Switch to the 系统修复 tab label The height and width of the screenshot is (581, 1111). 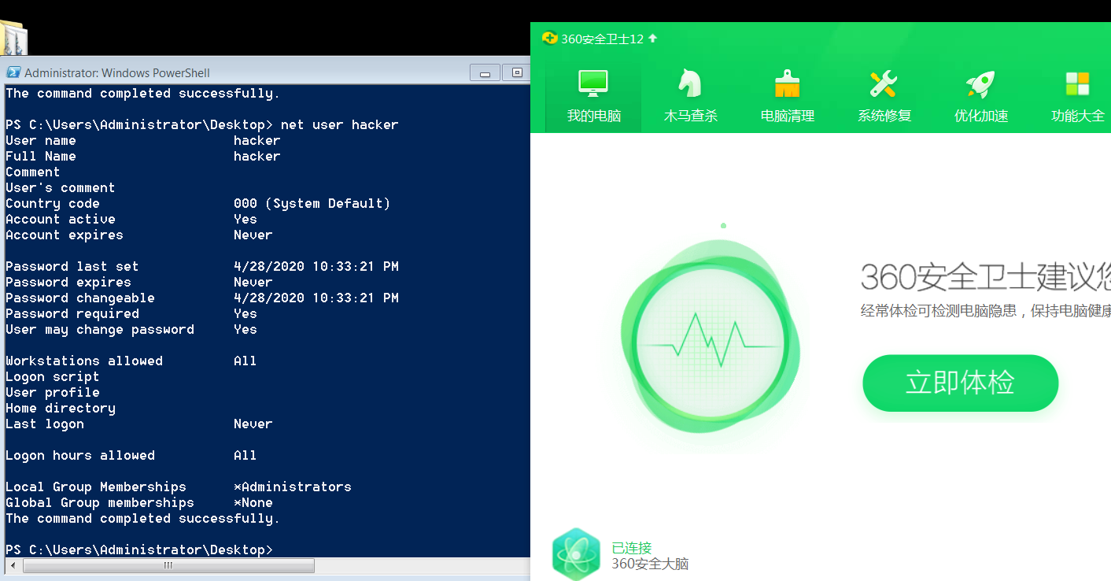(x=884, y=116)
